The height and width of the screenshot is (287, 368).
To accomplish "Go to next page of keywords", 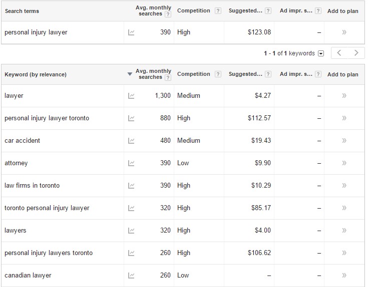I will tap(356, 53).
